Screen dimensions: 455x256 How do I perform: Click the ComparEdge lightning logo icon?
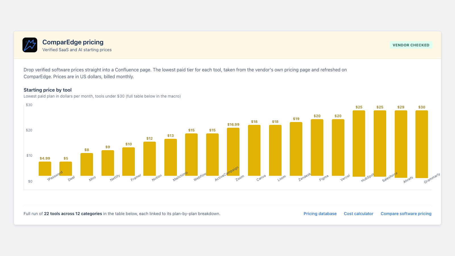(x=30, y=45)
